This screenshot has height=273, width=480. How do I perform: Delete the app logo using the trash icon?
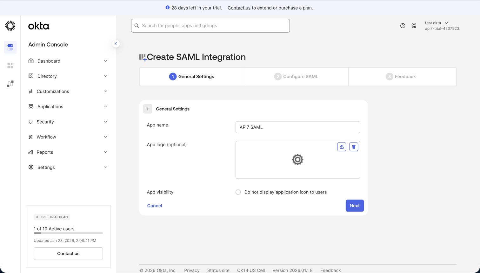click(x=354, y=147)
